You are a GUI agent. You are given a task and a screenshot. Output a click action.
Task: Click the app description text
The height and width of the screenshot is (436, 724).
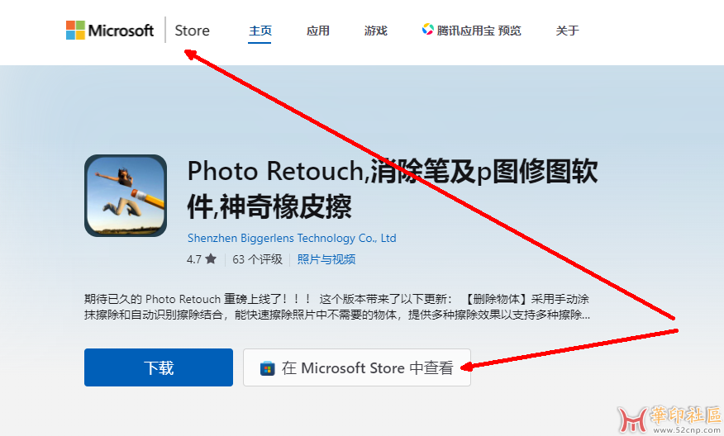(337, 307)
